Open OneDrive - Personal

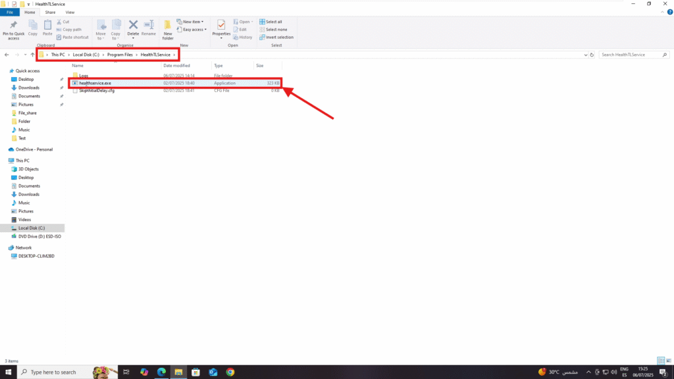click(x=34, y=149)
